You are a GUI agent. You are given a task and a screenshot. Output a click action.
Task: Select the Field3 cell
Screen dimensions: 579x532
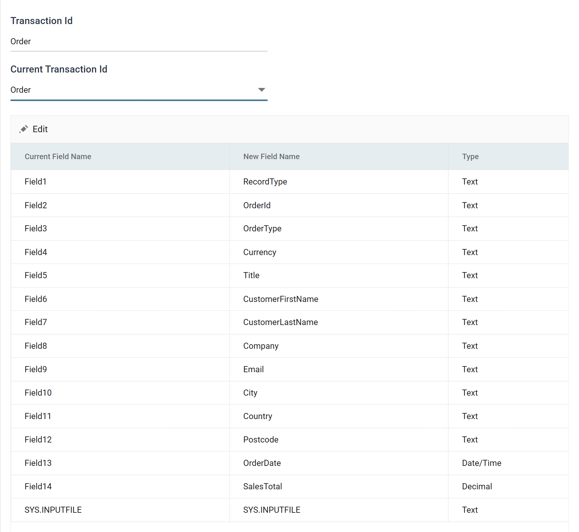coord(120,228)
